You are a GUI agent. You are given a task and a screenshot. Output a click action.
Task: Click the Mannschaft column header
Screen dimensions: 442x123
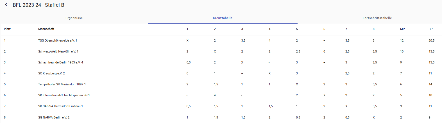tap(46, 29)
